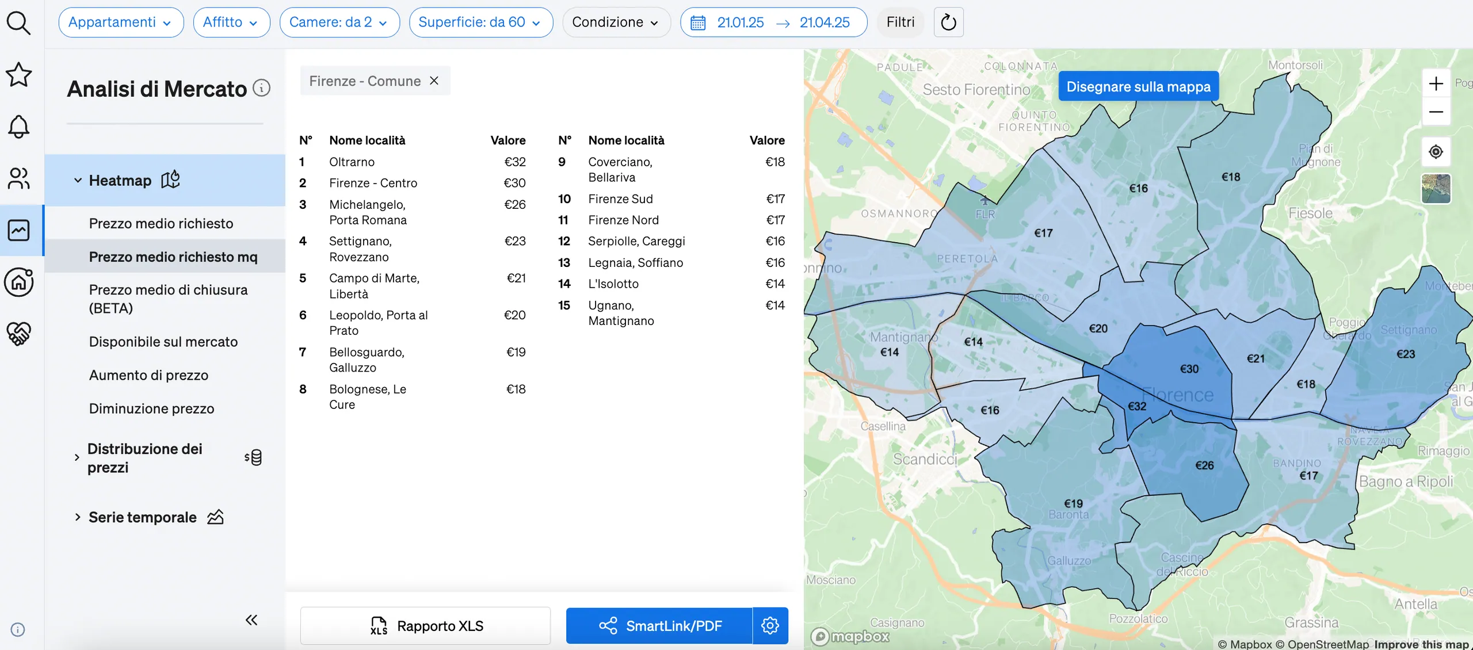Click the Oltrarno row in table
This screenshot has height=650, width=1473.
pyautogui.click(x=412, y=162)
